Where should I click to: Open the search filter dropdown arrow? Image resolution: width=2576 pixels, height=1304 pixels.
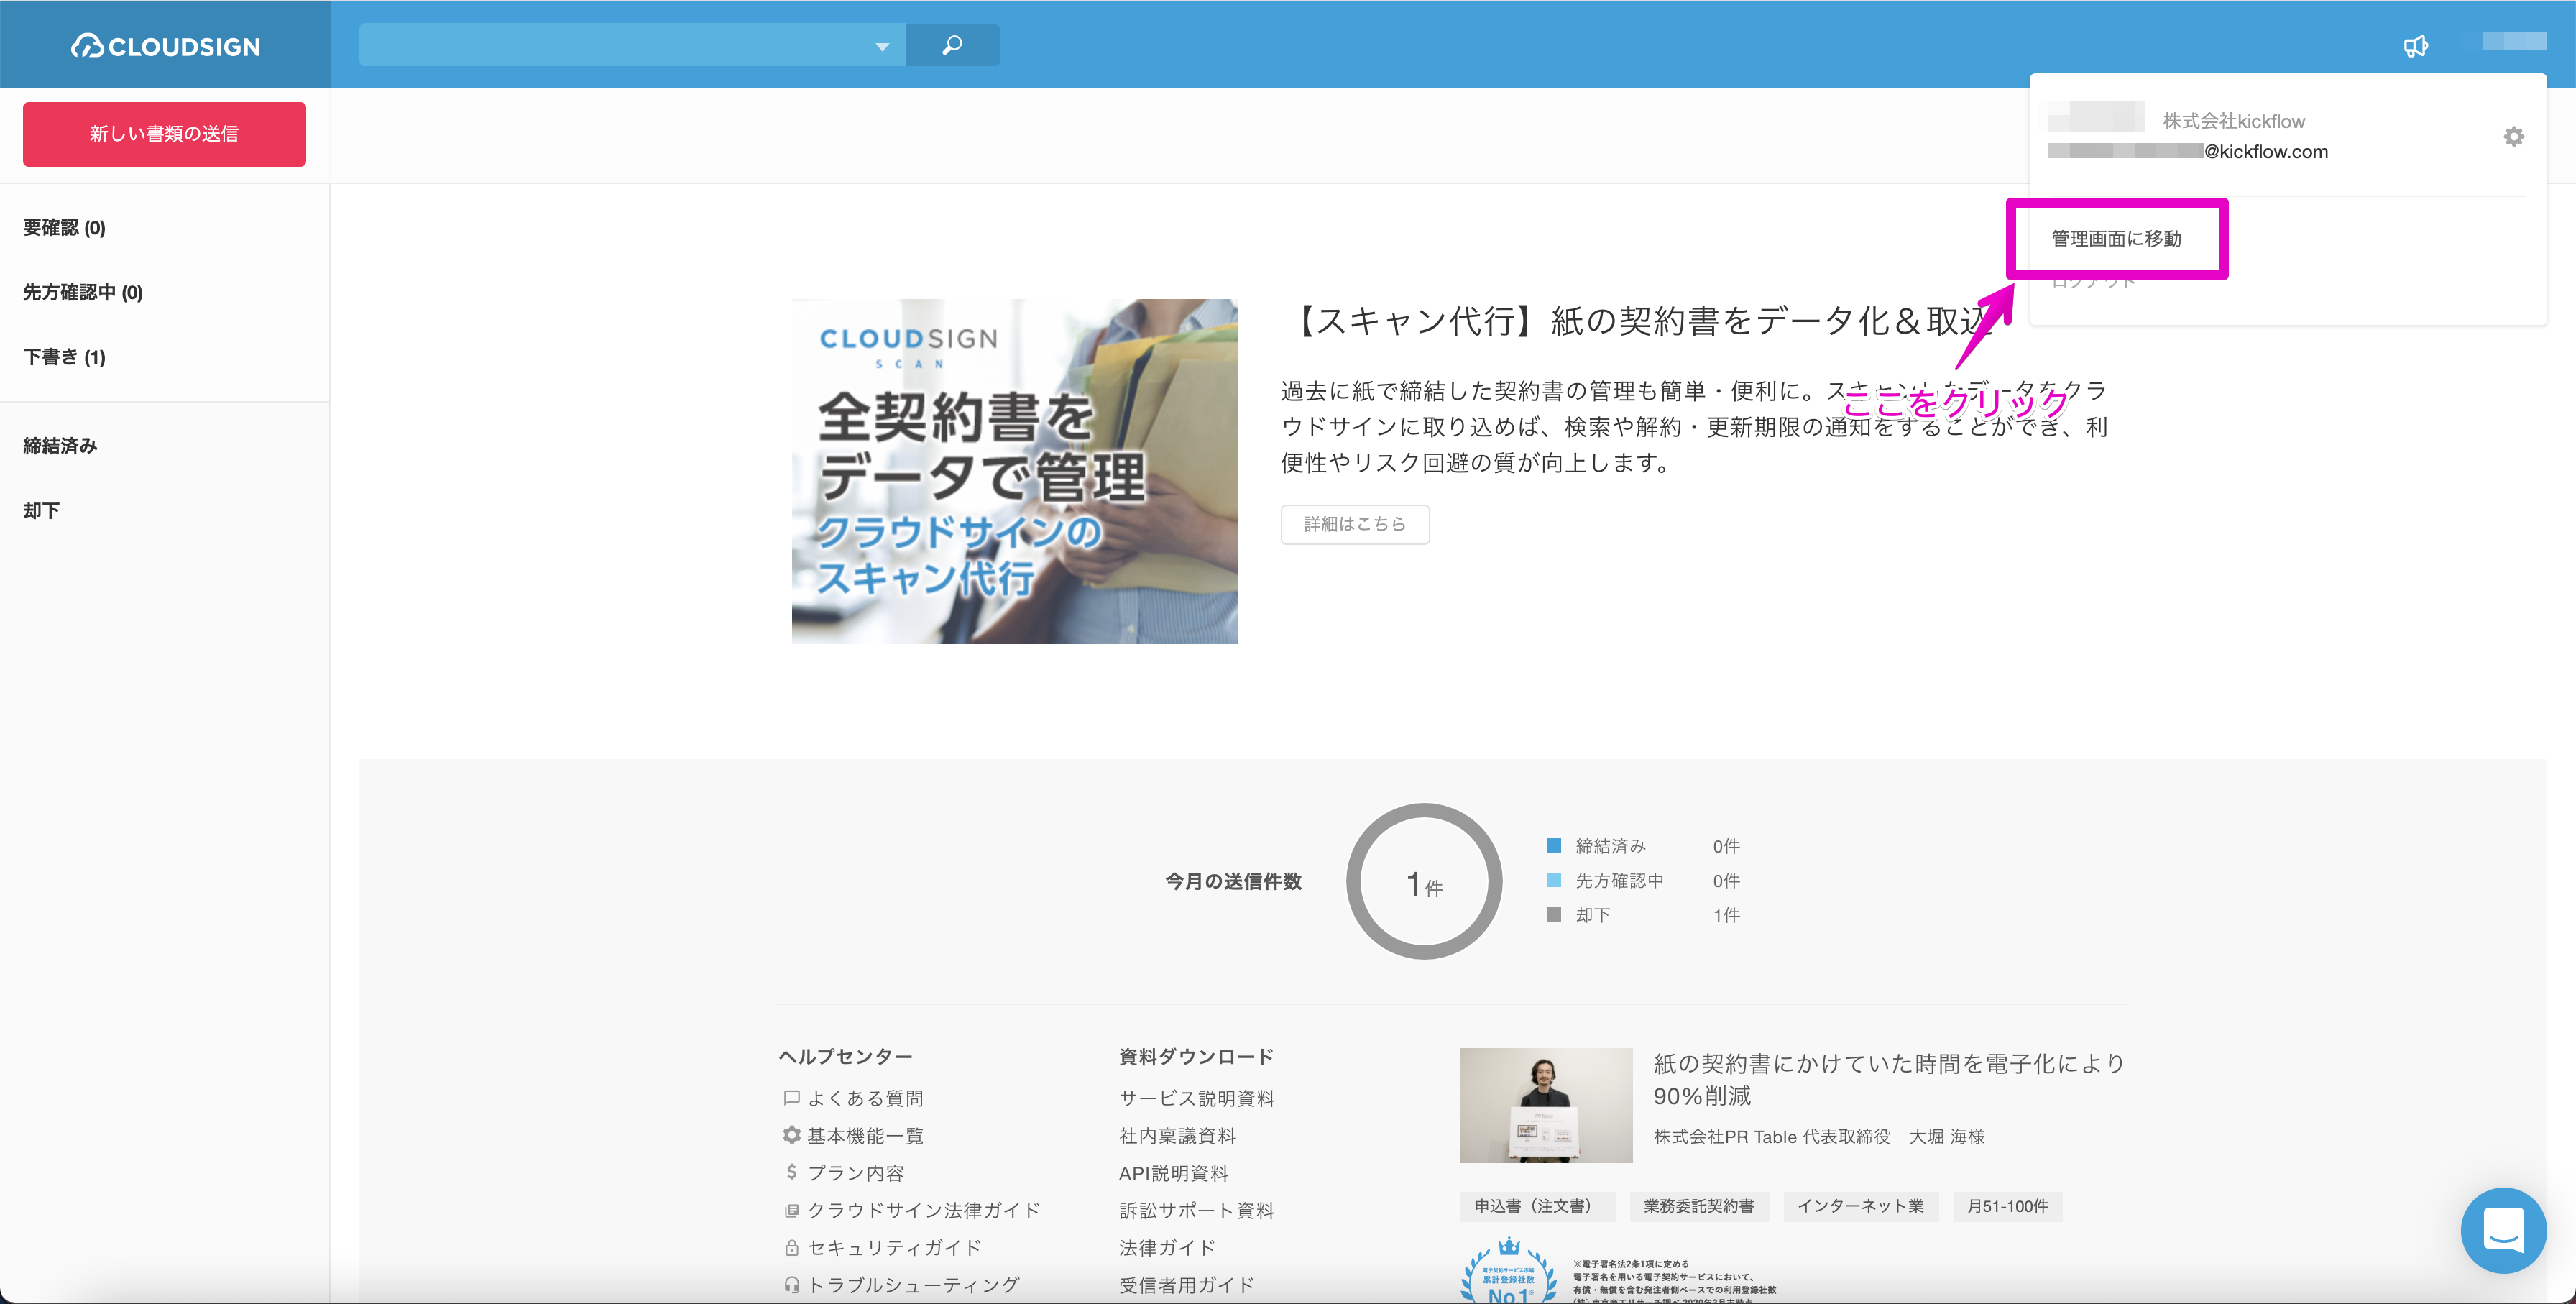click(882, 46)
